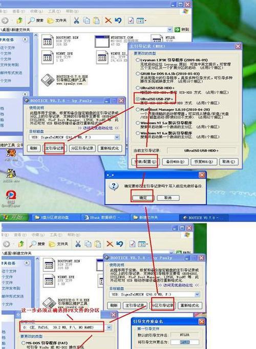The height and width of the screenshot is (349, 256).
Task: Click the Undo arrow in upper Explorer toolbar
Action: point(118,21)
